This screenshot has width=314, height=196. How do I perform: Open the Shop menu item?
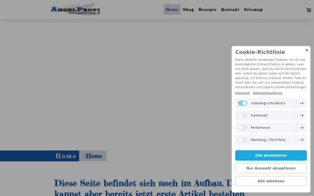[x=188, y=9]
